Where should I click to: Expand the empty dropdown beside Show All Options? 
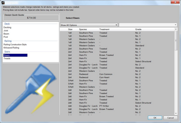(148, 25)
